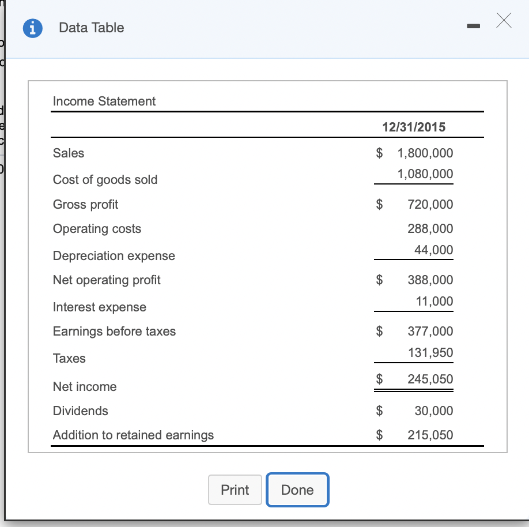529x527 pixels.
Task: Select the Data Table title text
Action: [92, 28]
